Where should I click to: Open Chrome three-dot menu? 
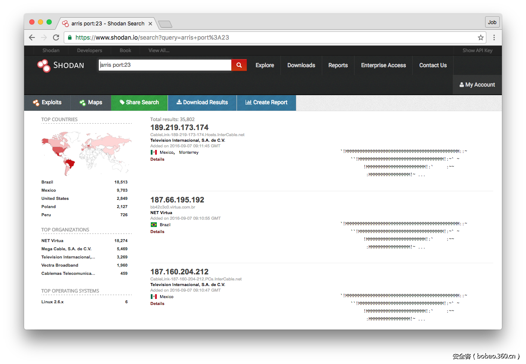tap(494, 37)
